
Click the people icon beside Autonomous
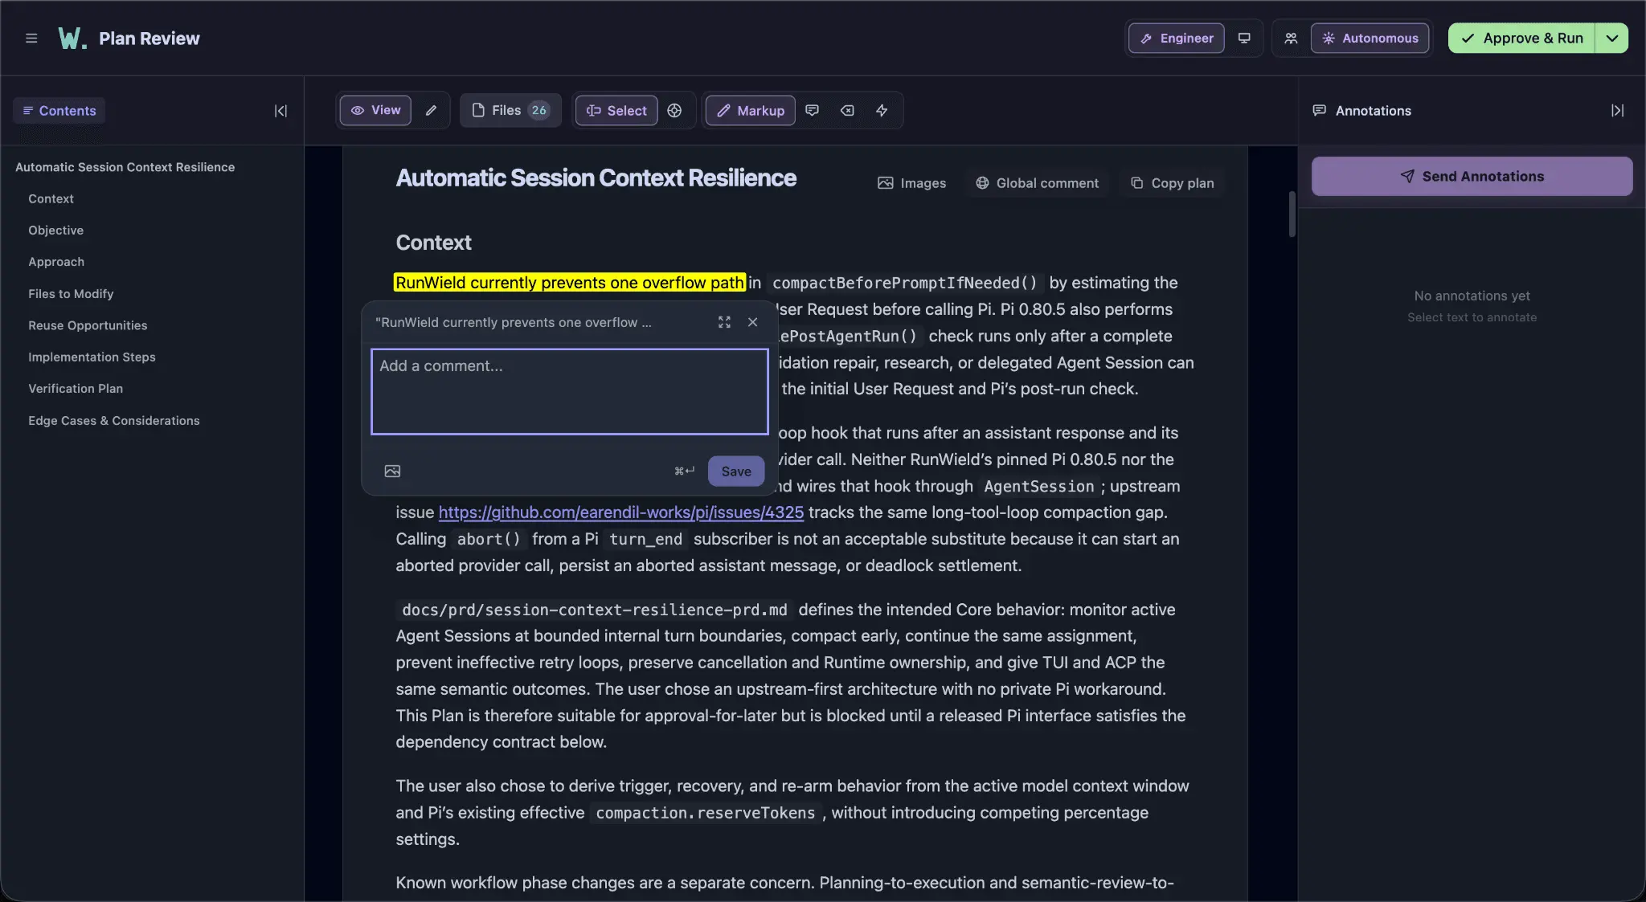click(1291, 39)
